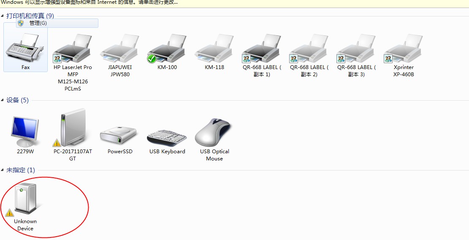Select the QR-668 LABEL (副本 3) printer icon
The height and width of the screenshot is (240, 469).
click(x=356, y=48)
